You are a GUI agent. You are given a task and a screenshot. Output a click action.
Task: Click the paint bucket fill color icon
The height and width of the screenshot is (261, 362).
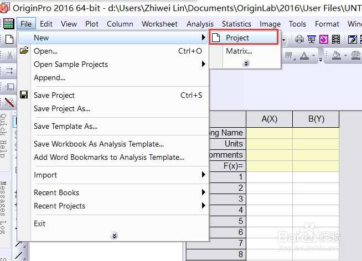(337, 55)
